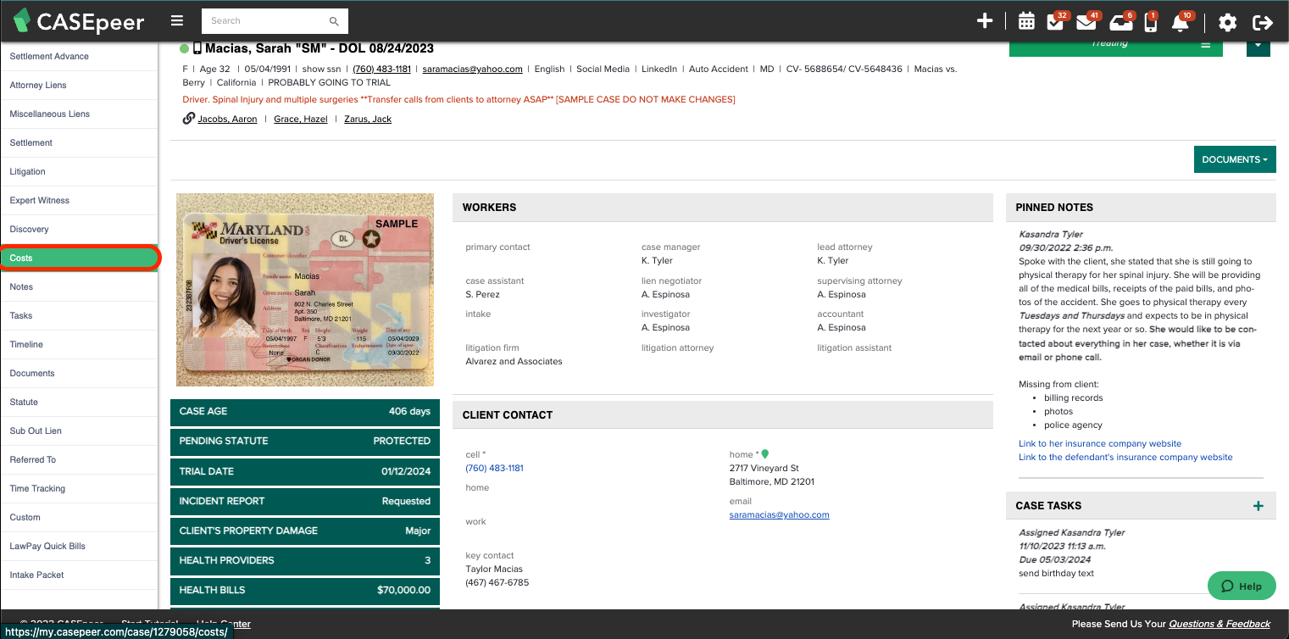
Task: Open the Documents dropdown button
Action: pyautogui.click(x=1234, y=159)
